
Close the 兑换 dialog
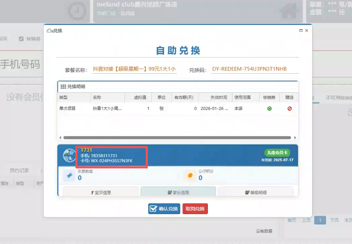point(307,31)
